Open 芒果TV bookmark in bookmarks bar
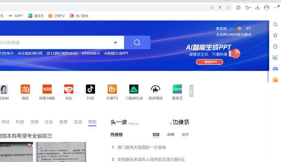281x162 pixels. pos(57,16)
